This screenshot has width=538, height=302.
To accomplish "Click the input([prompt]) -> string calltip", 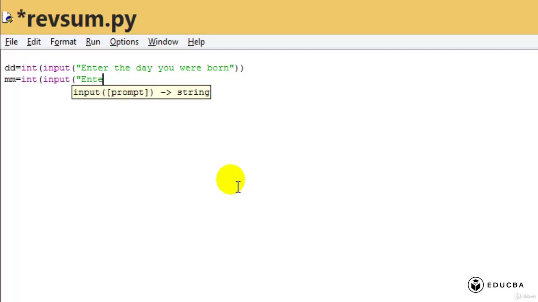I will 141,92.
